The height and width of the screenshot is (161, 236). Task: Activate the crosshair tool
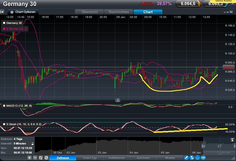click(x=197, y=158)
